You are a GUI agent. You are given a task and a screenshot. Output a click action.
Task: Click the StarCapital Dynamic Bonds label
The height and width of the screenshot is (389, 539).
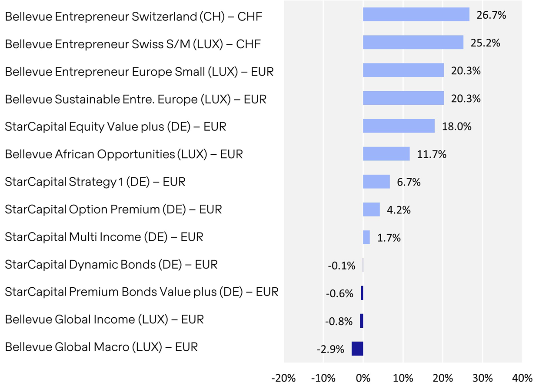click(111, 264)
